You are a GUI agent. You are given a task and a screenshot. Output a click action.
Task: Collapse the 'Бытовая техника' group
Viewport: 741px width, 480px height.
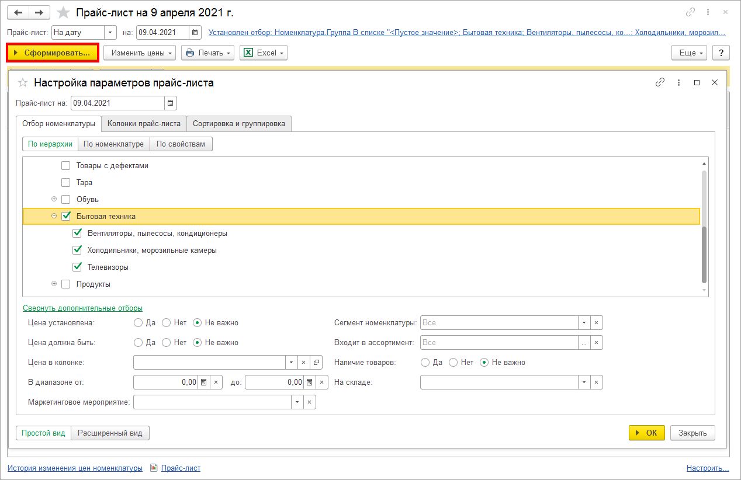pos(54,216)
